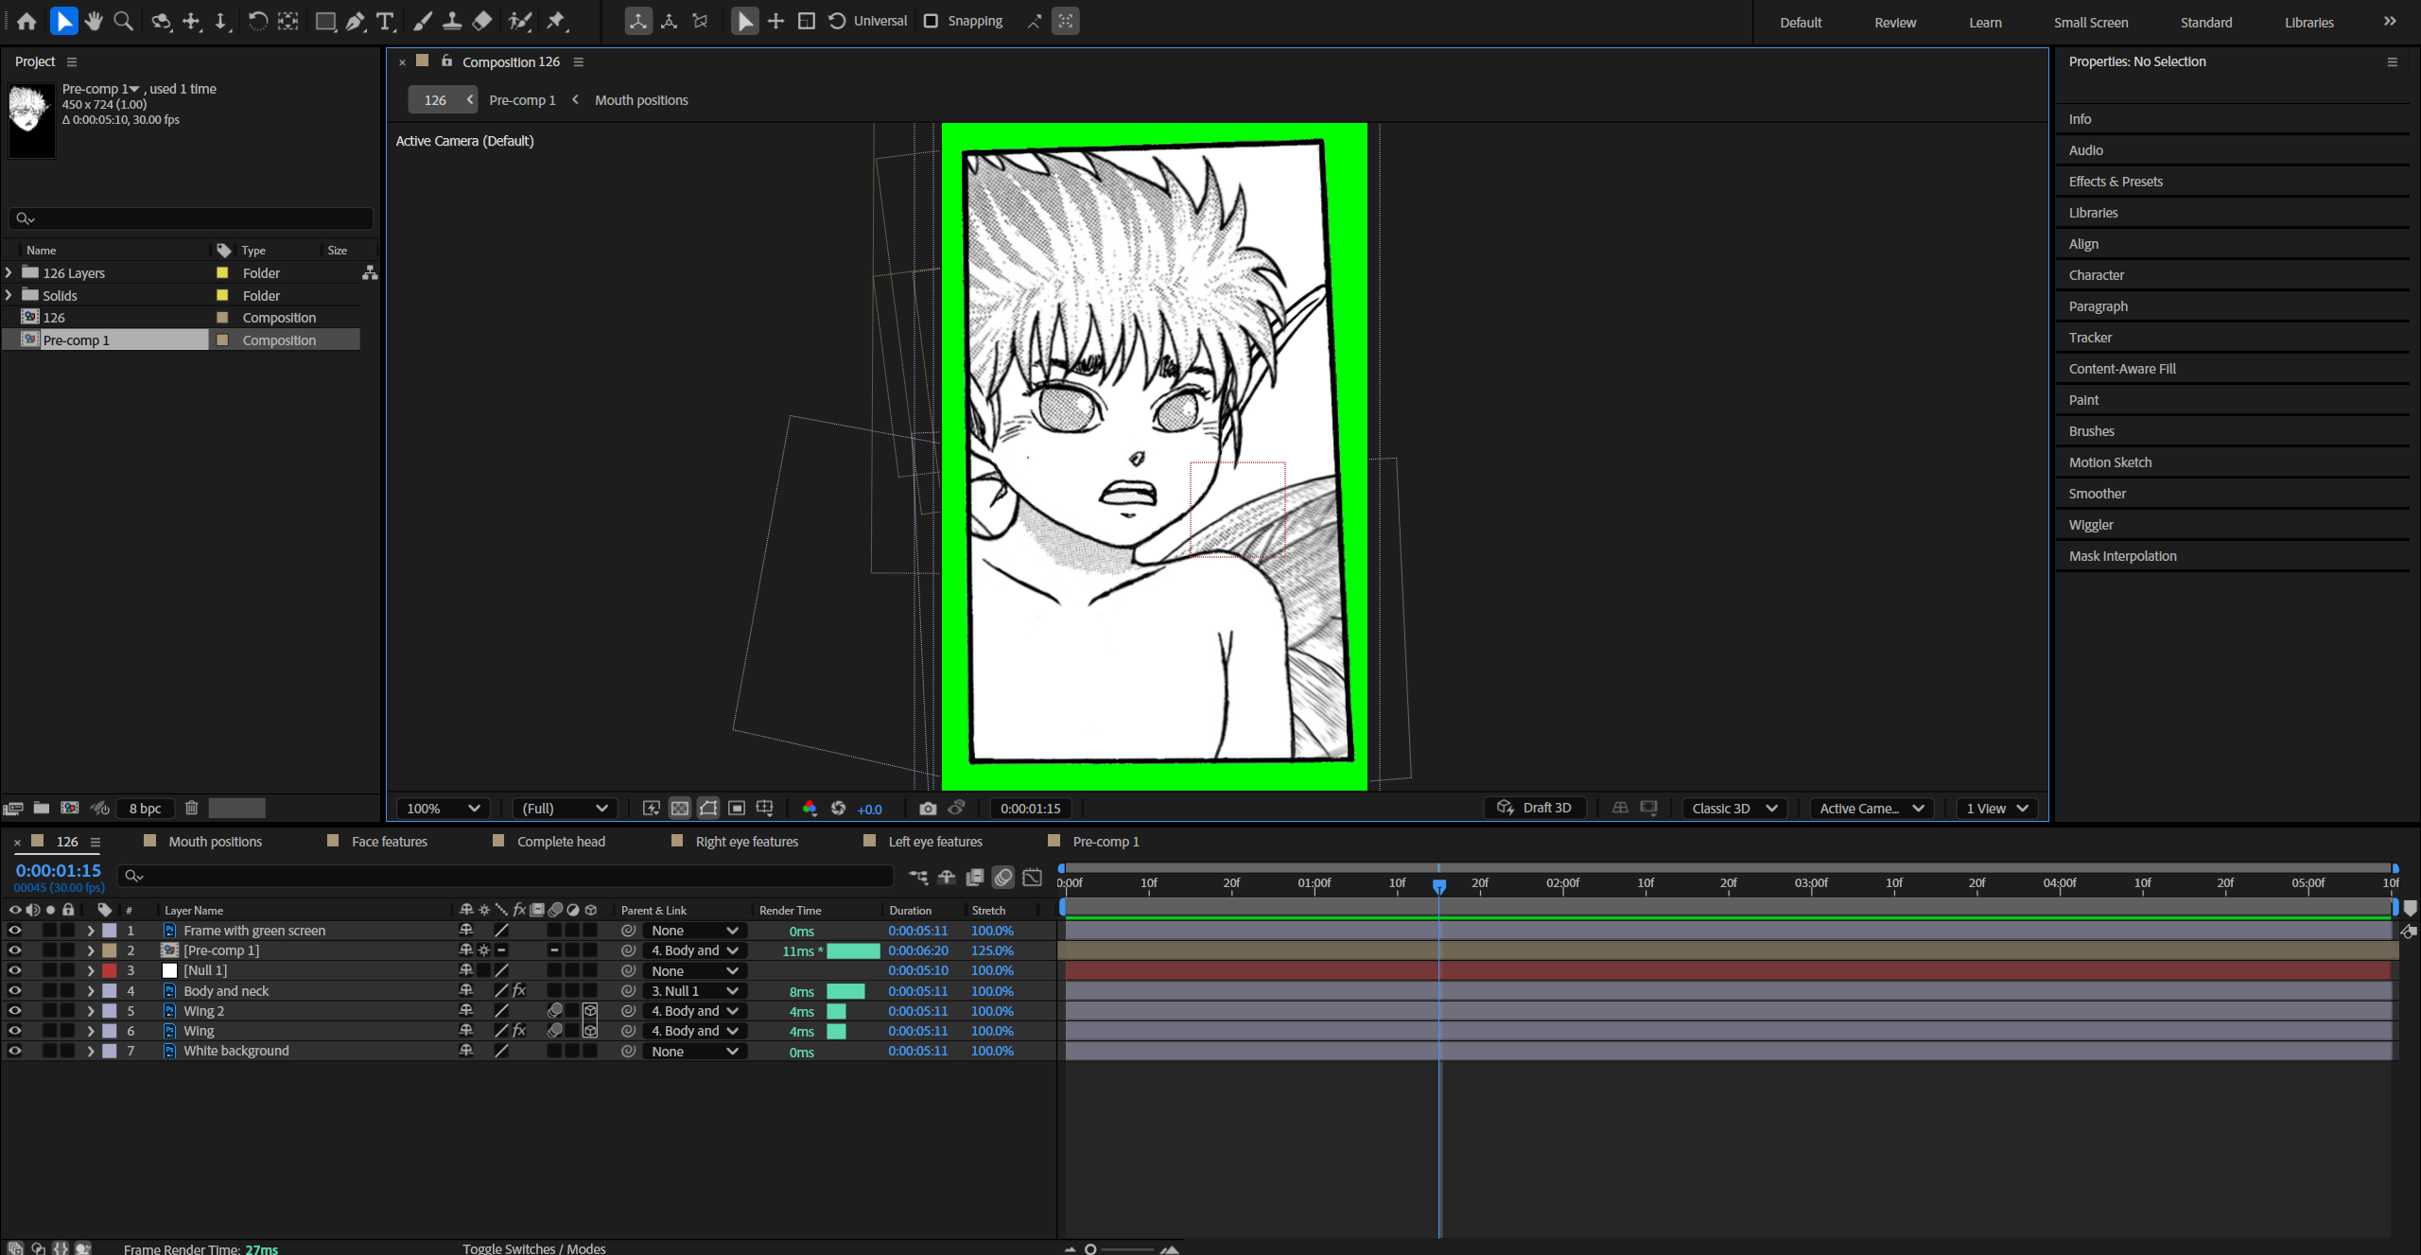Click the Reset Exposure icon
This screenshot has width=2421, height=1255.
pyautogui.click(x=838, y=809)
